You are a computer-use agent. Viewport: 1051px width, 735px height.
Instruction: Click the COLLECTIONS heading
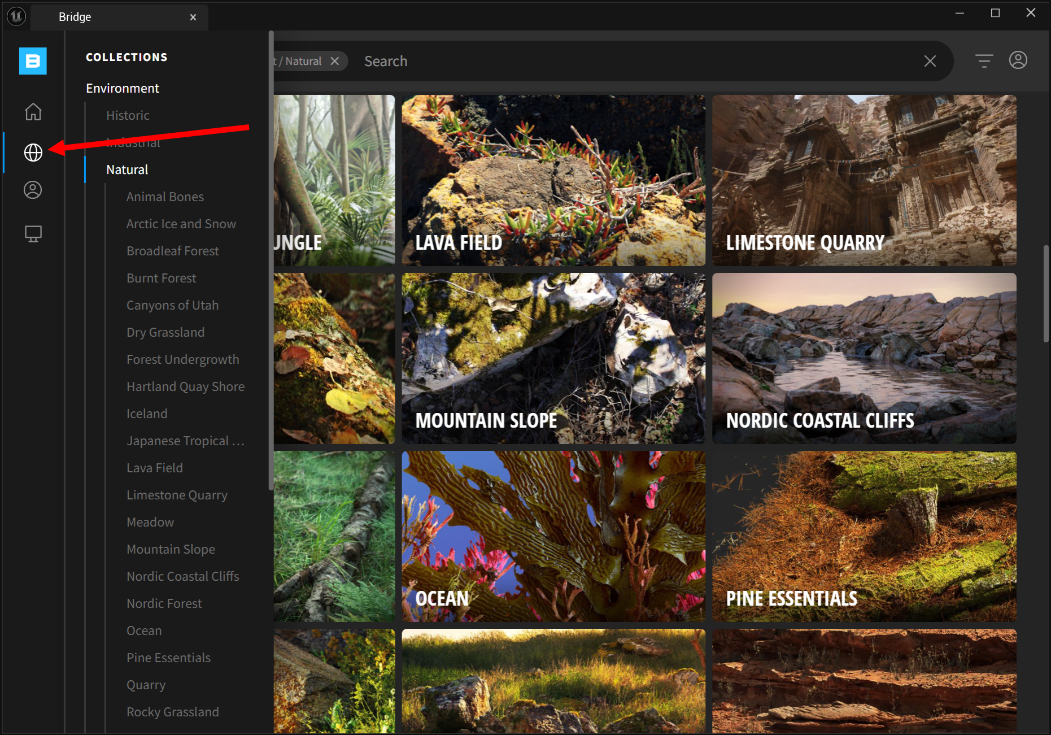[x=127, y=57]
